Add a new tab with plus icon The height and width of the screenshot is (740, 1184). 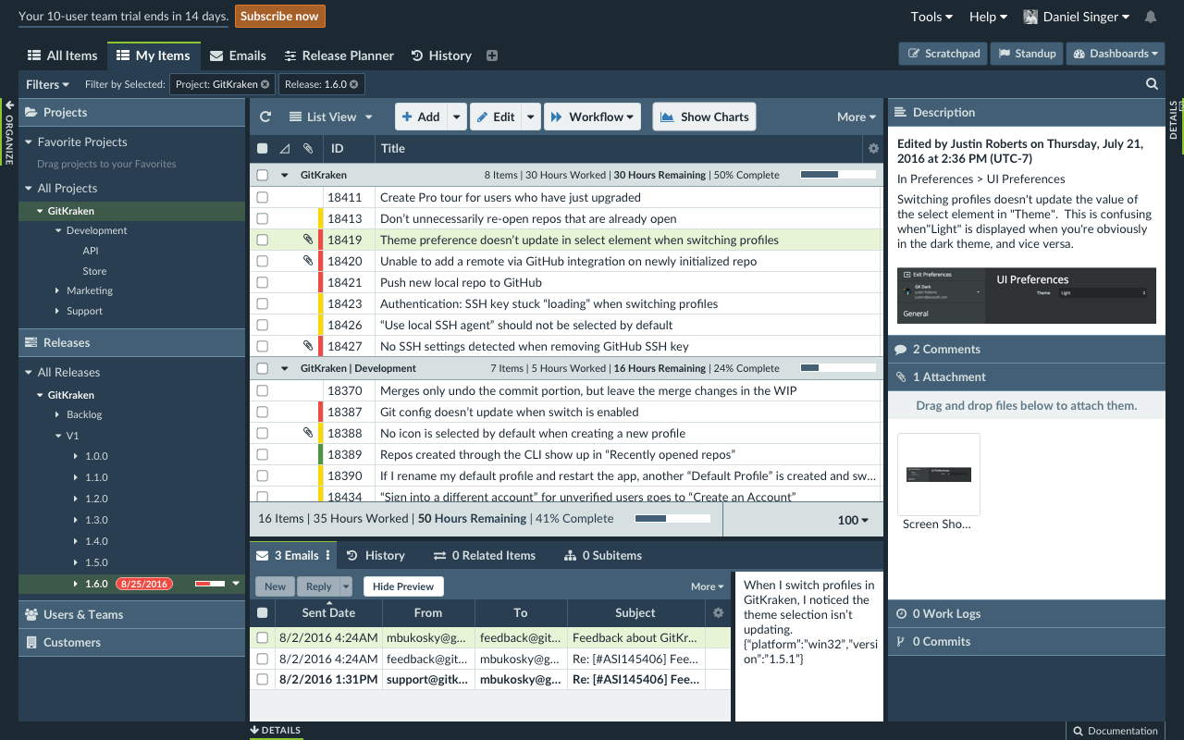click(x=492, y=55)
